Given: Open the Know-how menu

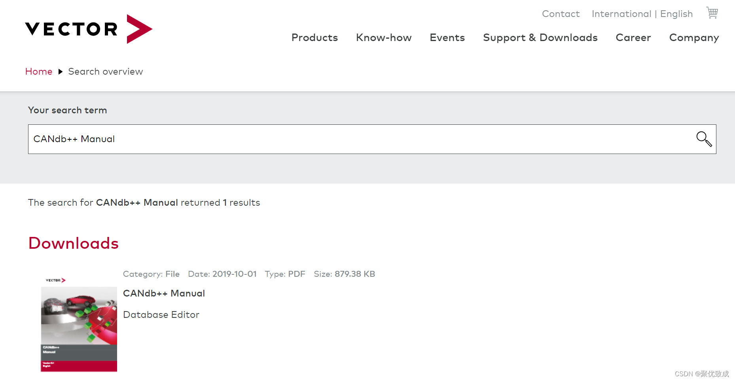Looking at the screenshot, I should tap(384, 38).
